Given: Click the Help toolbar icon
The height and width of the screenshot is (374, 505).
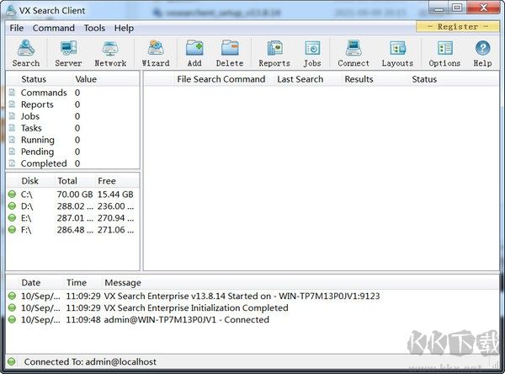Looking at the screenshot, I should pyautogui.click(x=482, y=53).
